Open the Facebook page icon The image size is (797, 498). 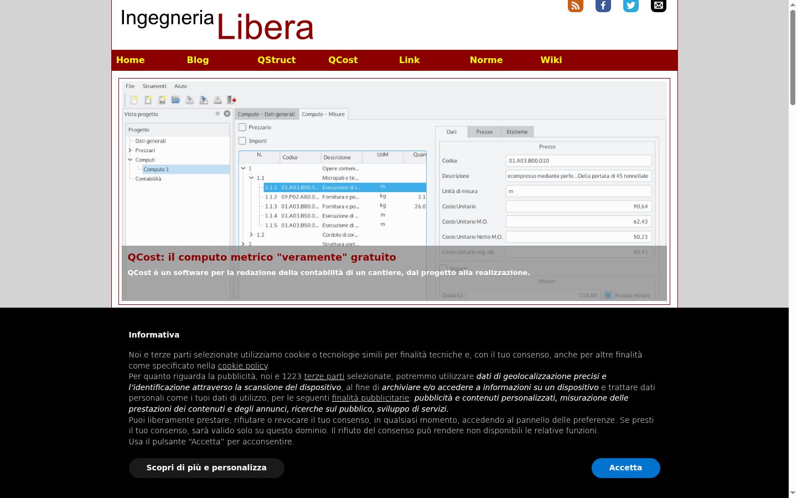603,5
